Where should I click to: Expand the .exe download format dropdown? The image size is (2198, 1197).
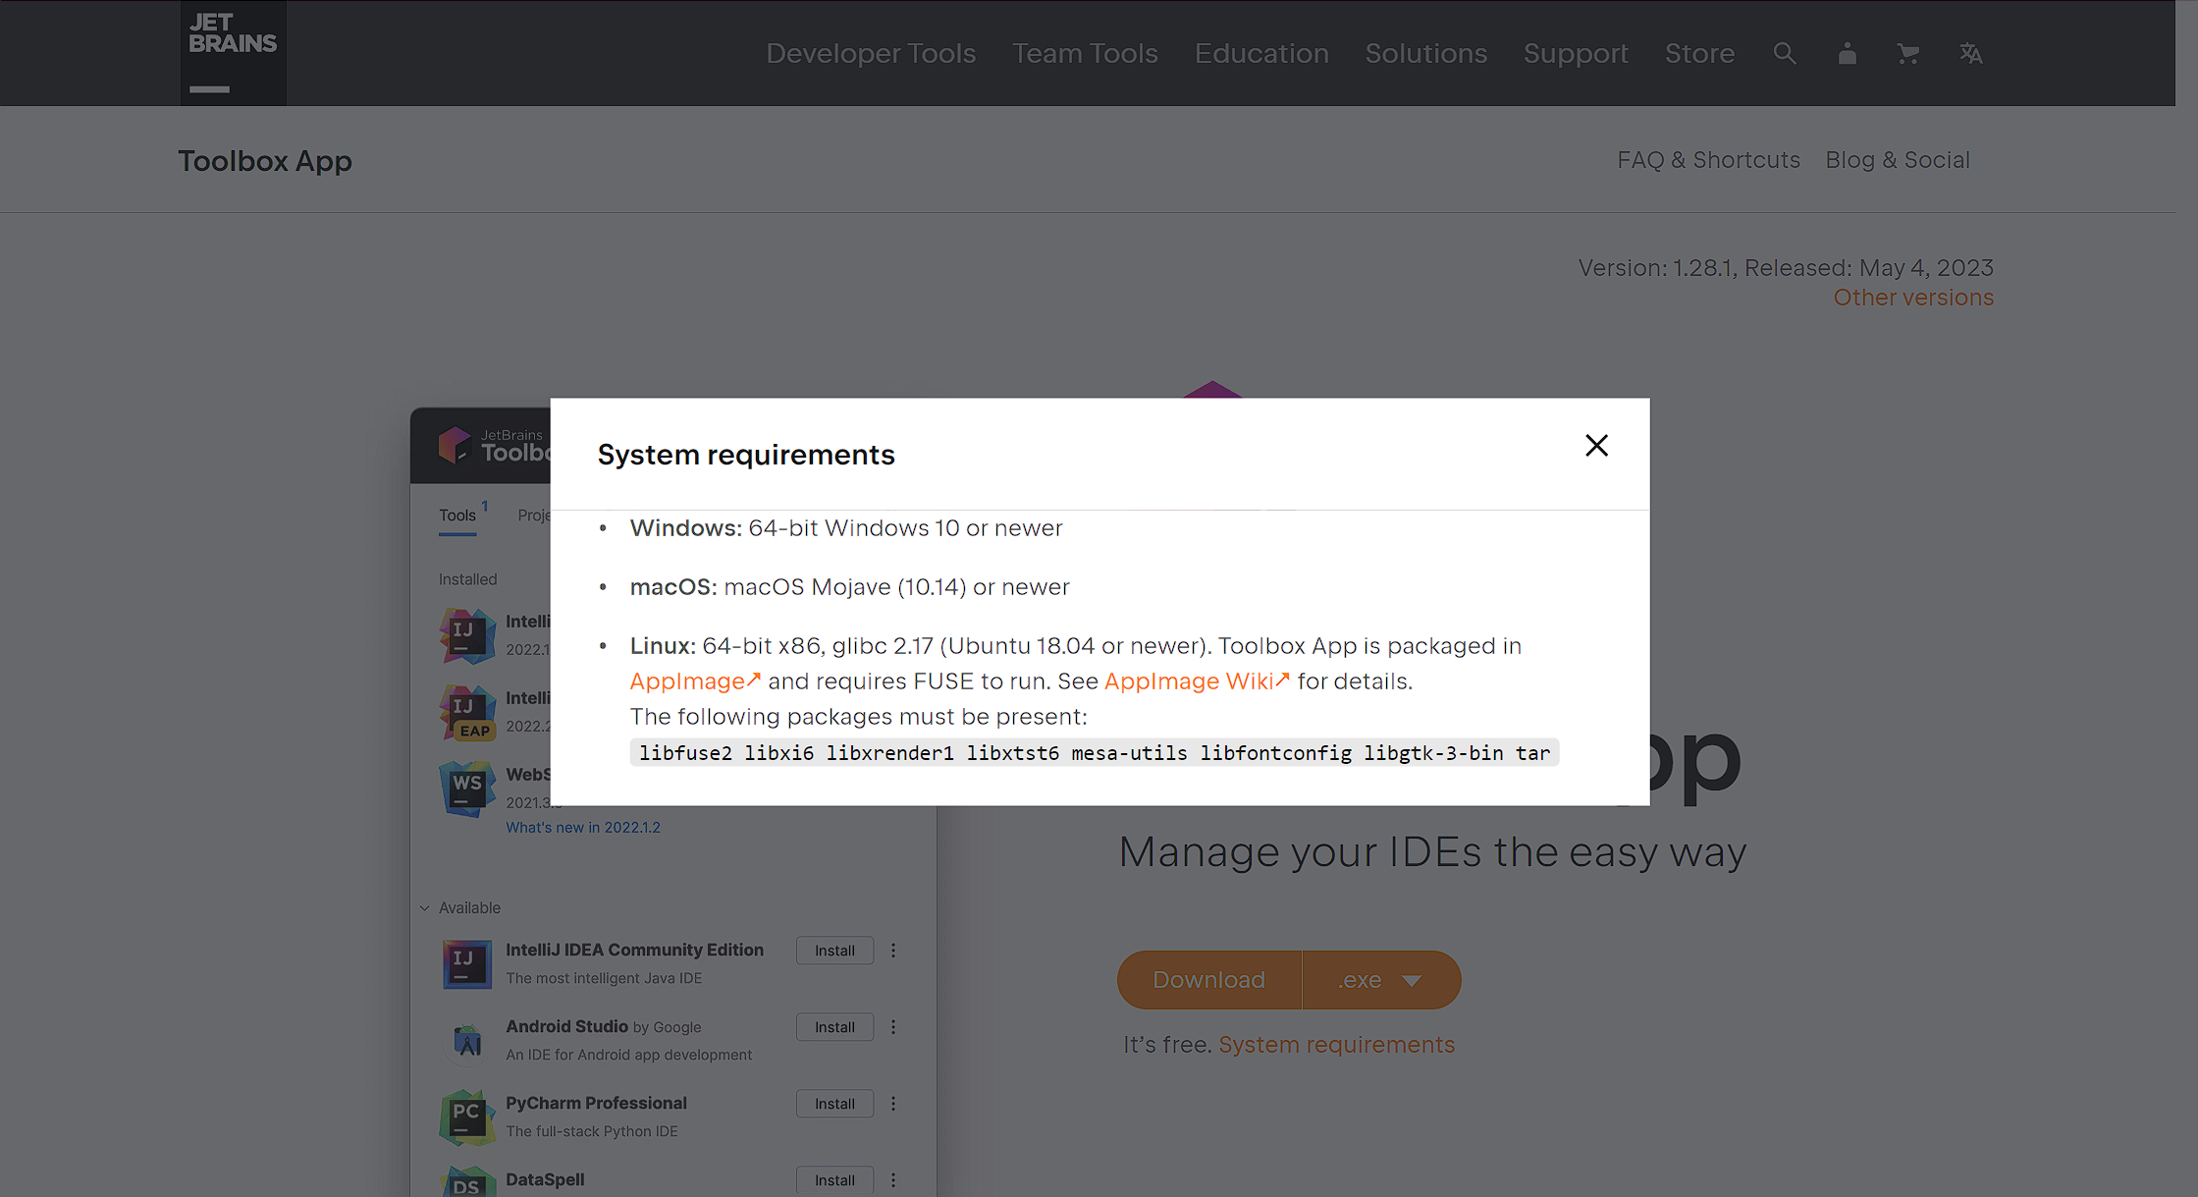click(1381, 979)
